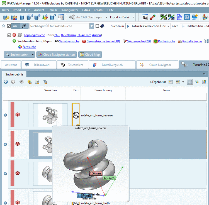Open Export in Datei dropdown arrow

coord(133,17)
